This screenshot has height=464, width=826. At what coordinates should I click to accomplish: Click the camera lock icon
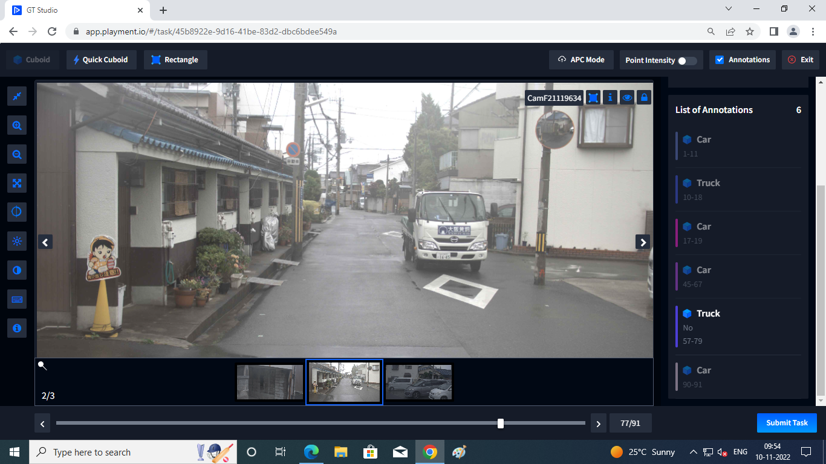(644, 97)
